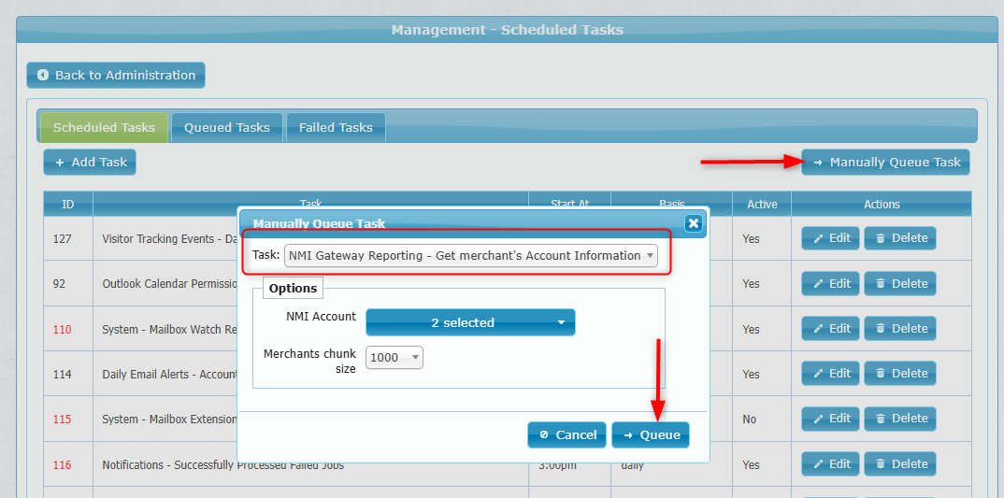
Task: Click the Add Task button
Action: (90, 163)
